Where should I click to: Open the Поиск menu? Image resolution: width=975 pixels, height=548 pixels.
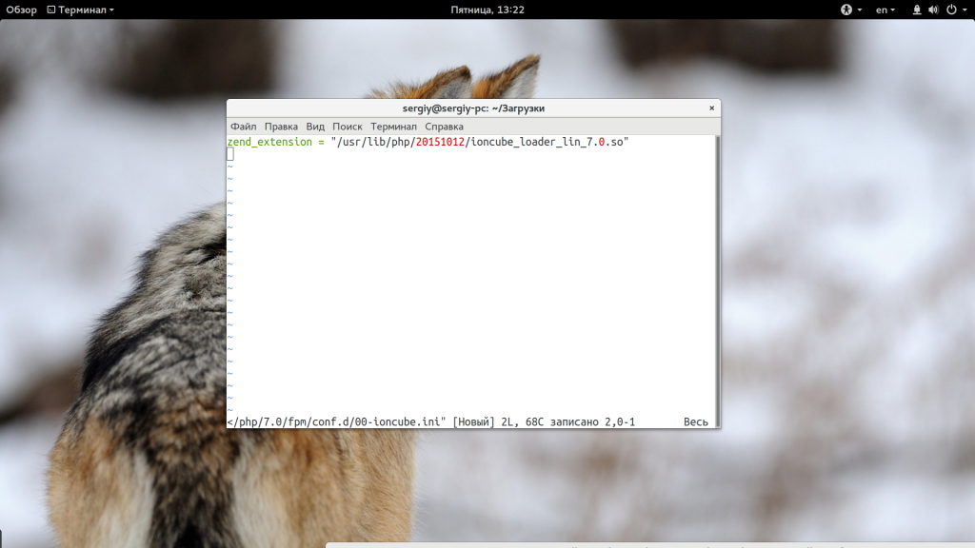pyautogui.click(x=348, y=127)
